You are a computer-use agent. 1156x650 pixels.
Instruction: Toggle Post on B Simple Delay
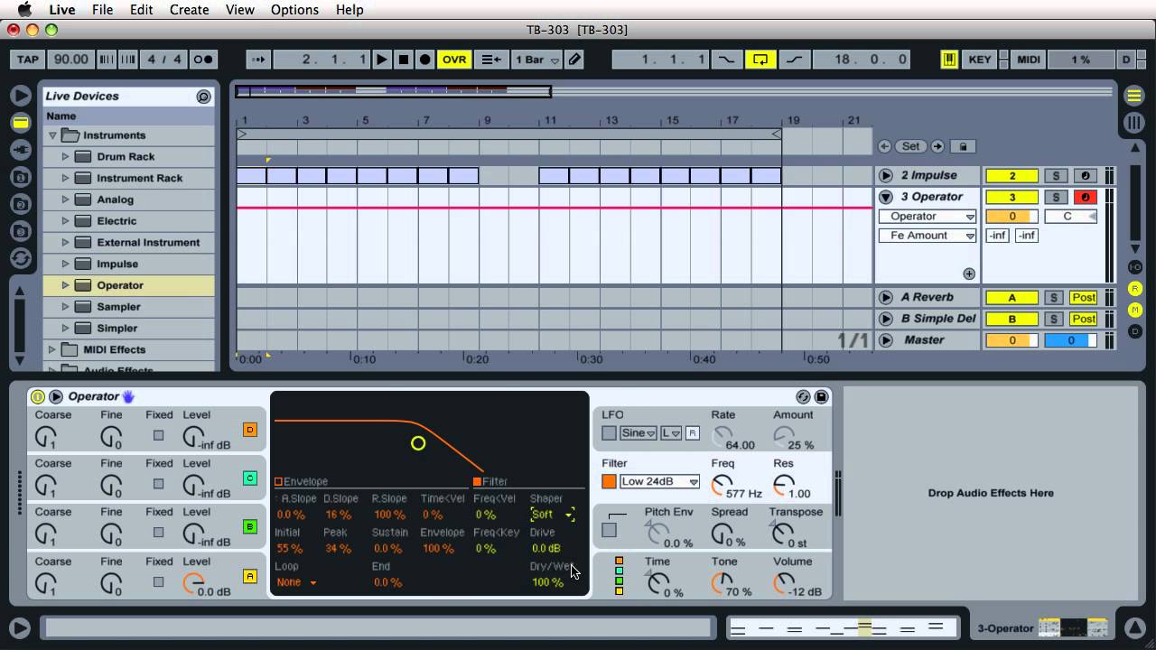pyautogui.click(x=1084, y=319)
